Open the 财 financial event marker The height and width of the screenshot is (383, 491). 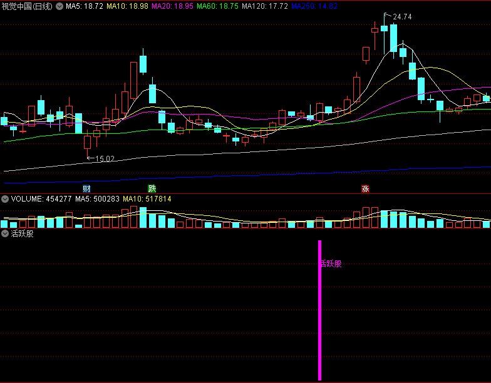coord(86,189)
